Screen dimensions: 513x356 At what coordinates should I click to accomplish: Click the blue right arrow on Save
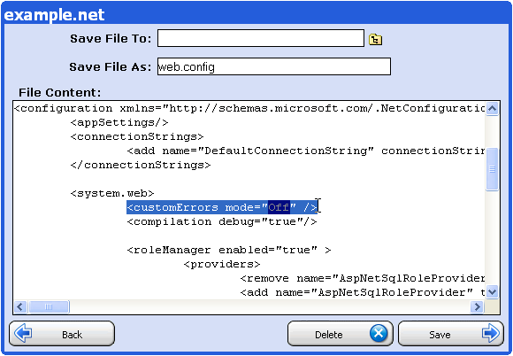point(490,333)
